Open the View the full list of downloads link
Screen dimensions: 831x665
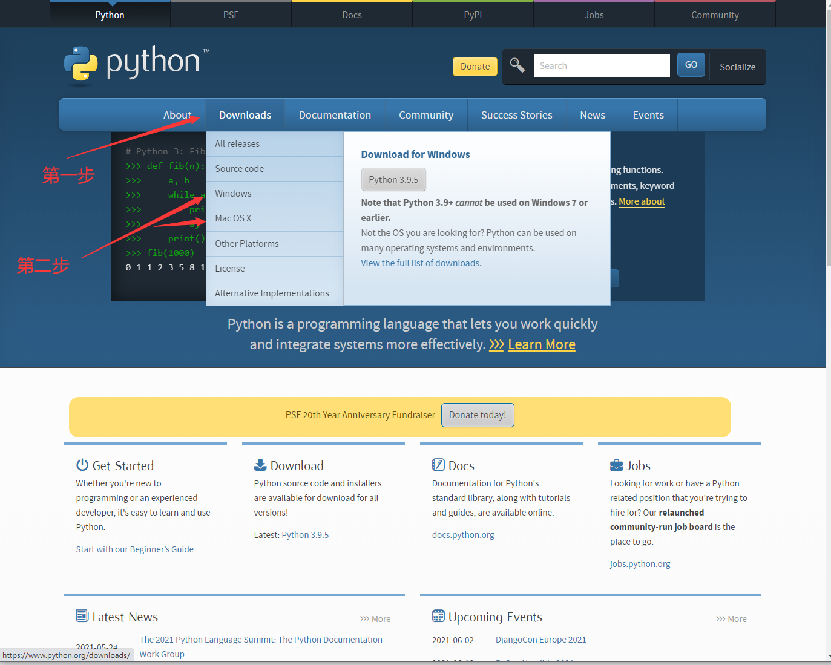coord(421,263)
